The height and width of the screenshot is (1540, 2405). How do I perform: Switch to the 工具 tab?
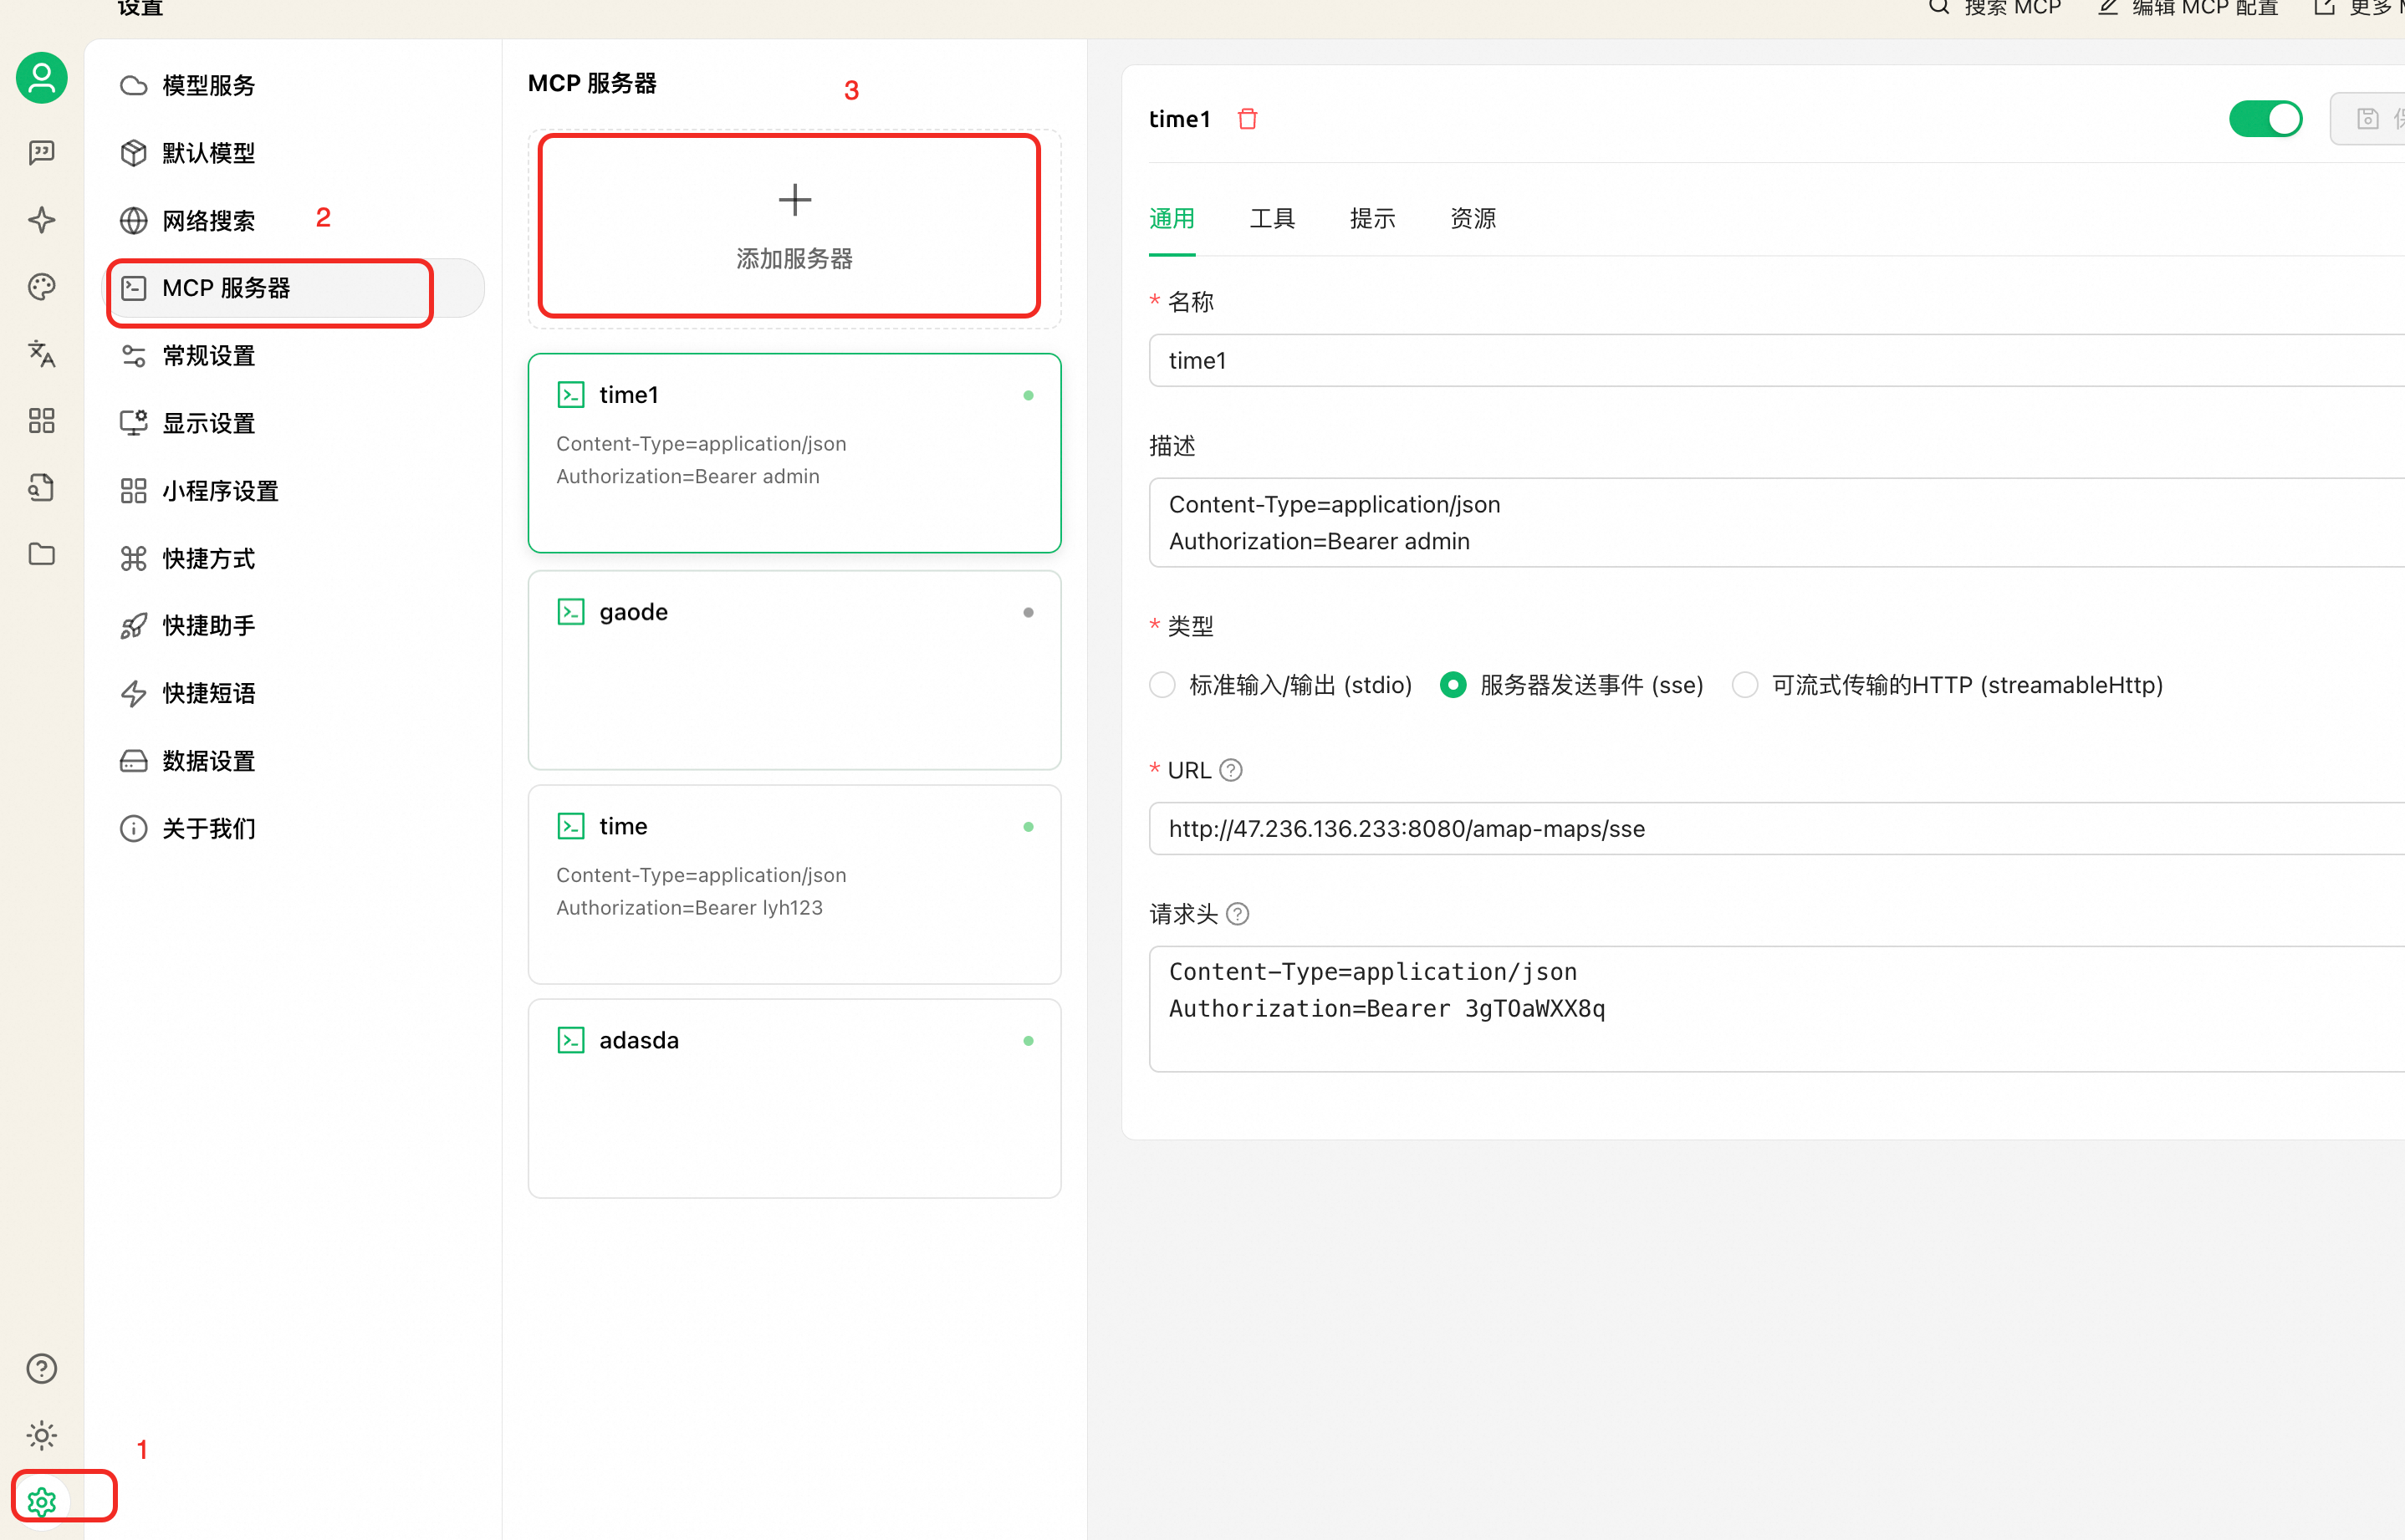click(1271, 218)
